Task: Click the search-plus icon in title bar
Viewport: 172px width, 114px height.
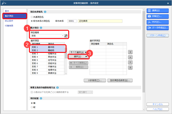Action: tap(4, 3)
